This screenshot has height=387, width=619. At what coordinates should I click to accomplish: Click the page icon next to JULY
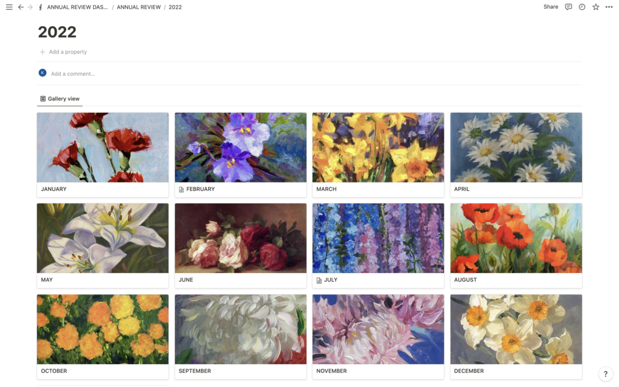pyautogui.click(x=319, y=280)
